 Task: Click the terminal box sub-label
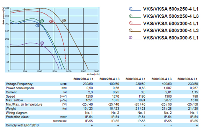pos(60,121)
